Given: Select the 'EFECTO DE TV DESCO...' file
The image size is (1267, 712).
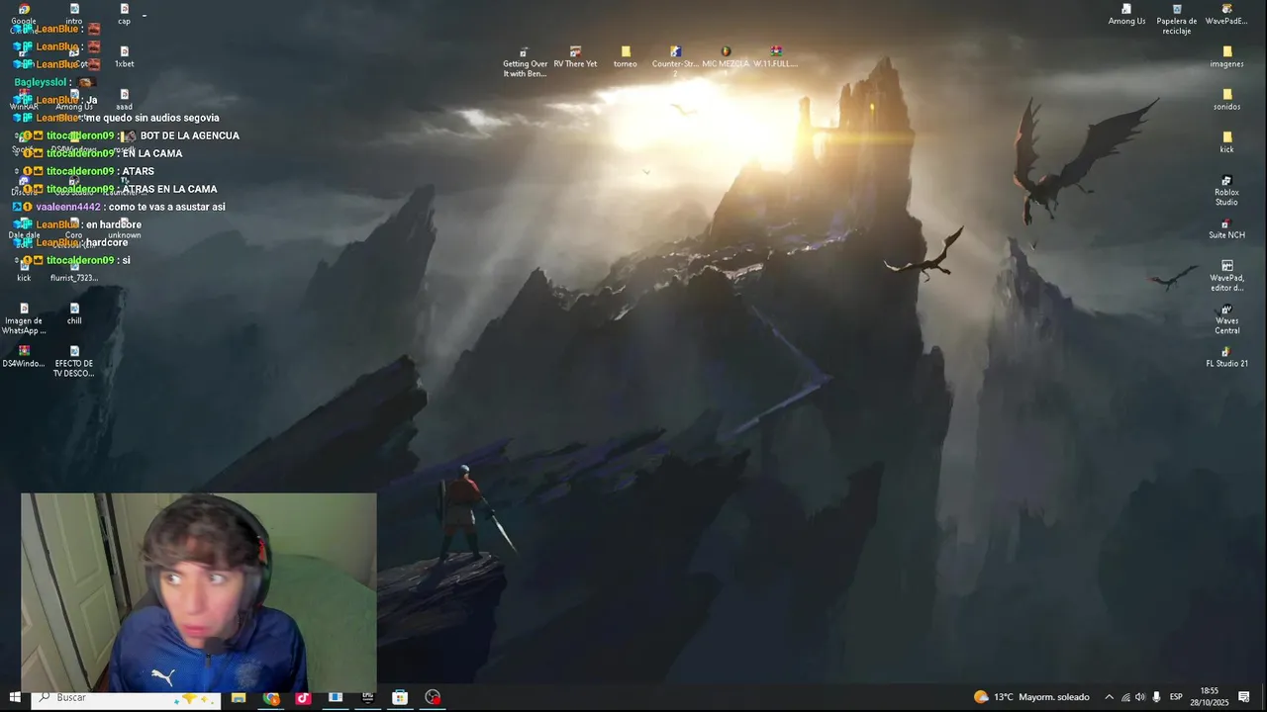Looking at the screenshot, I should pos(74,361).
